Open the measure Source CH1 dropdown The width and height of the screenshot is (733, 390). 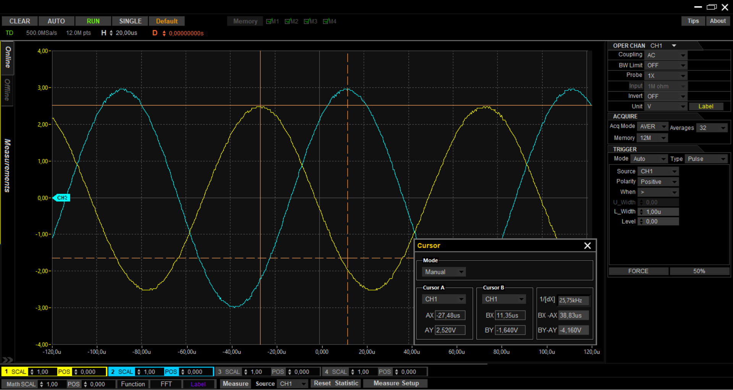tap(293, 384)
